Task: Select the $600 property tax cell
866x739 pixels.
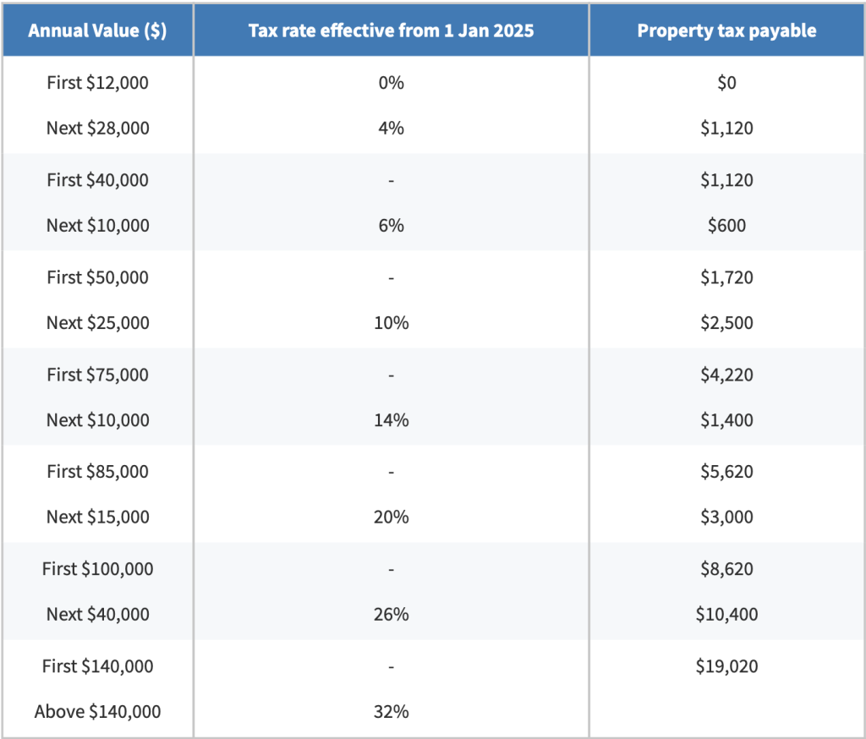Action: pyautogui.click(x=726, y=226)
